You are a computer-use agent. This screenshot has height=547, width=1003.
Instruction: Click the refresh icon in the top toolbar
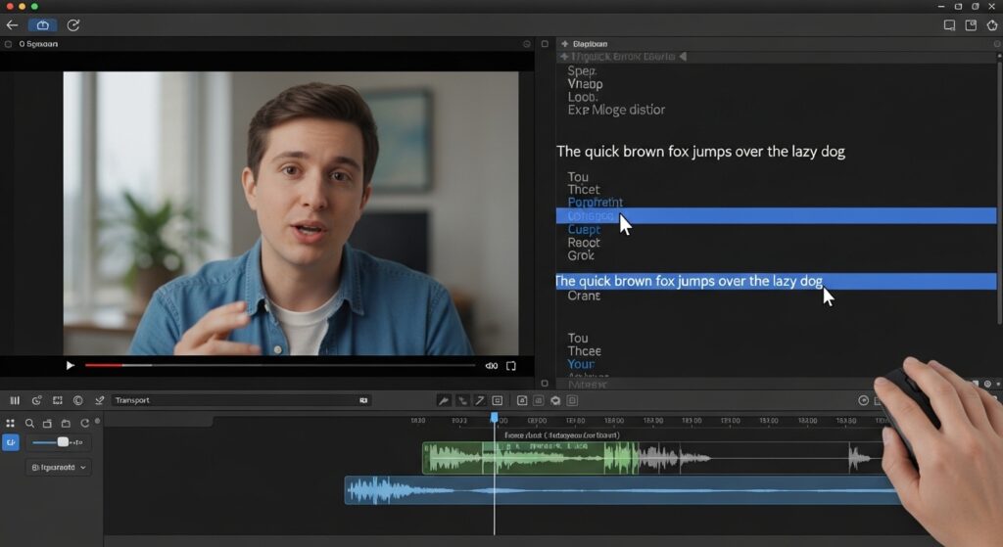pos(73,25)
